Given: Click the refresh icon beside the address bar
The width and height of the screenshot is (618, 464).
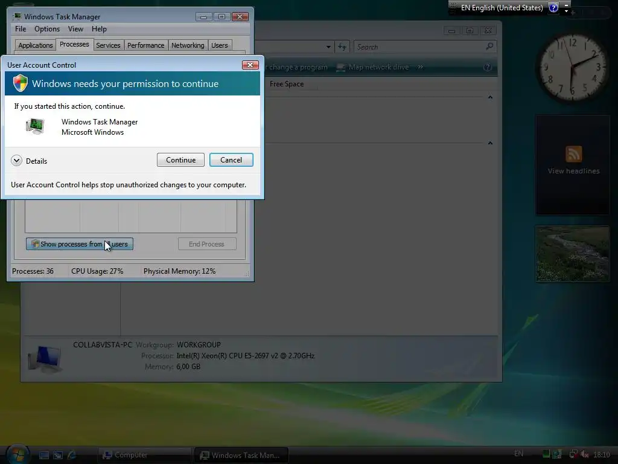Looking at the screenshot, I should 342,47.
